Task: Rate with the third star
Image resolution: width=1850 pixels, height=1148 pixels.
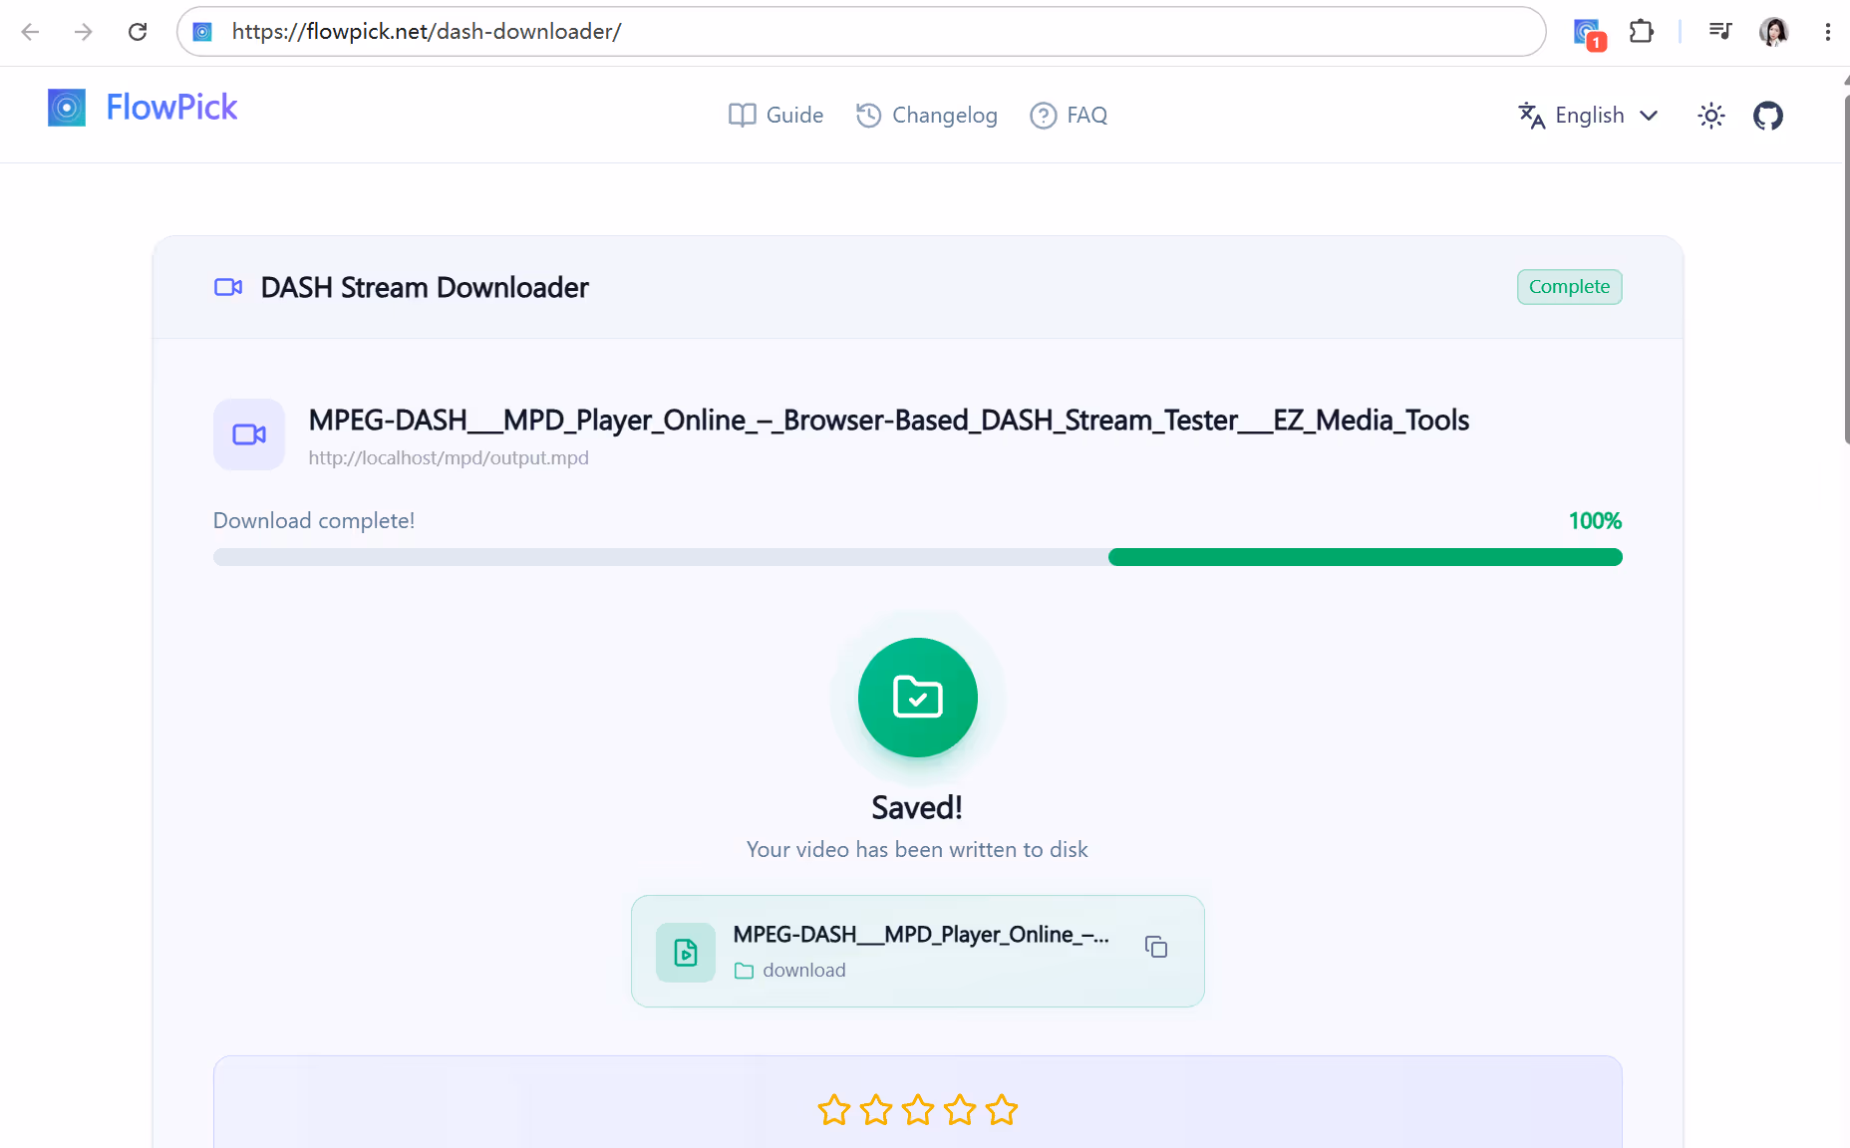Action: coord(918,1110)
